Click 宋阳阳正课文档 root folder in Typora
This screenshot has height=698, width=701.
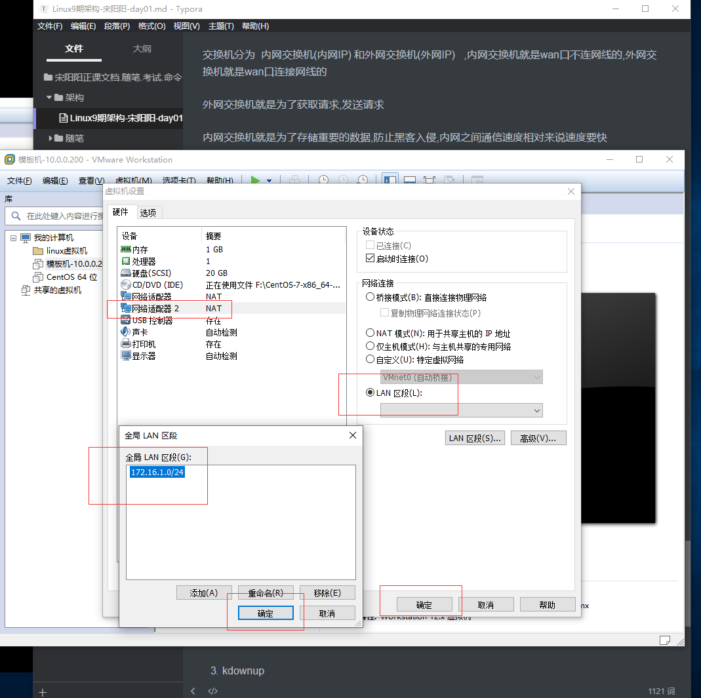(113, 77)
